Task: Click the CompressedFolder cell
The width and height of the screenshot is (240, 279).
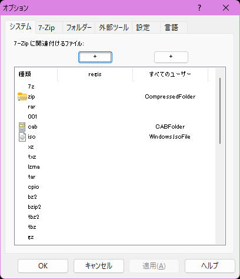Action: (170, 97)
